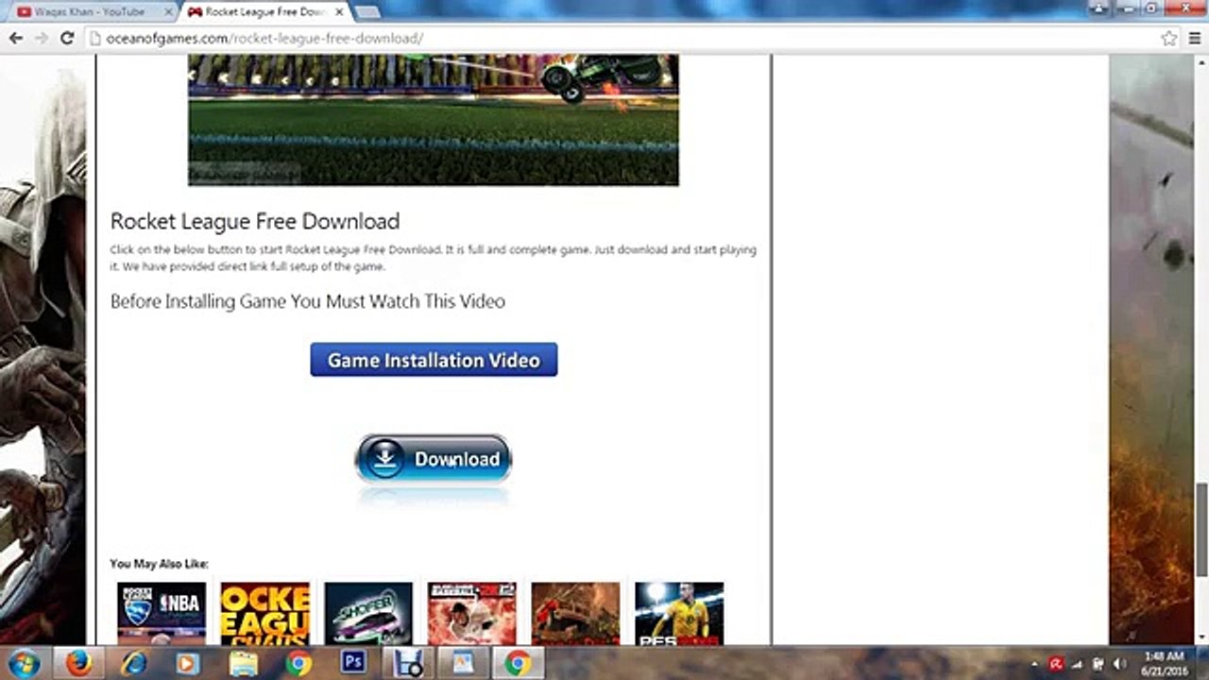The height and width of the screenshot is (680, 1209).
Task: Click the blue Download button
Action: pos(434,459)
